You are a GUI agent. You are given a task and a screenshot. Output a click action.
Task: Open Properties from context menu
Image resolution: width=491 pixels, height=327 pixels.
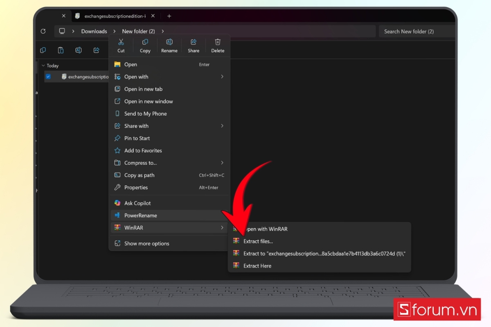point(169,187)
